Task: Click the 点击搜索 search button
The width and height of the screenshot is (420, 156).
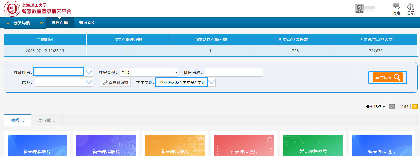Action: click(x=388, y=77)
